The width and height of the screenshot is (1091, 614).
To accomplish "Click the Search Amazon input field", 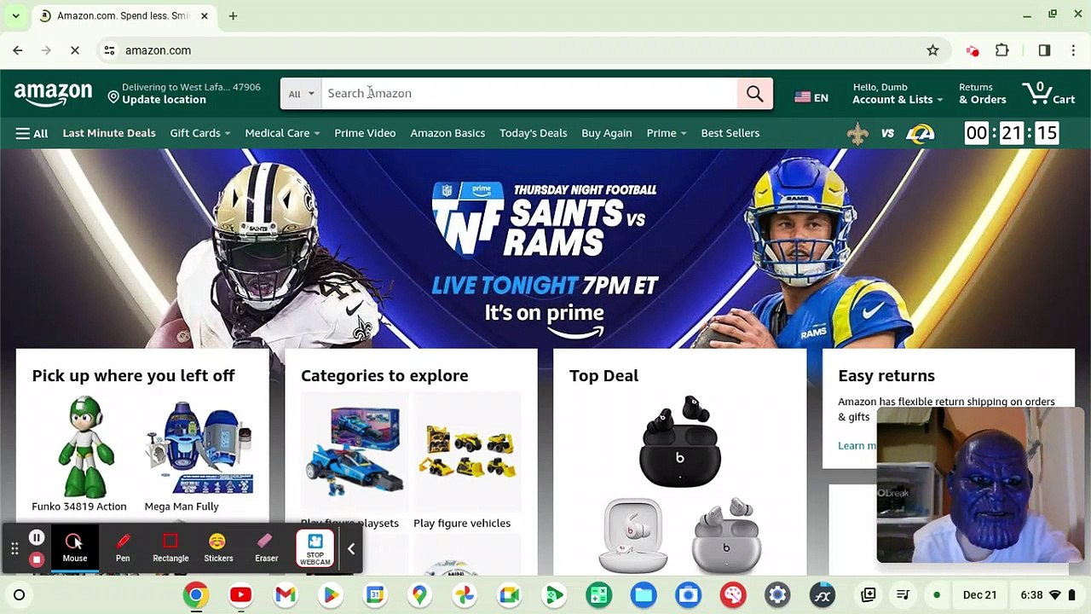I will click(528, 94).
